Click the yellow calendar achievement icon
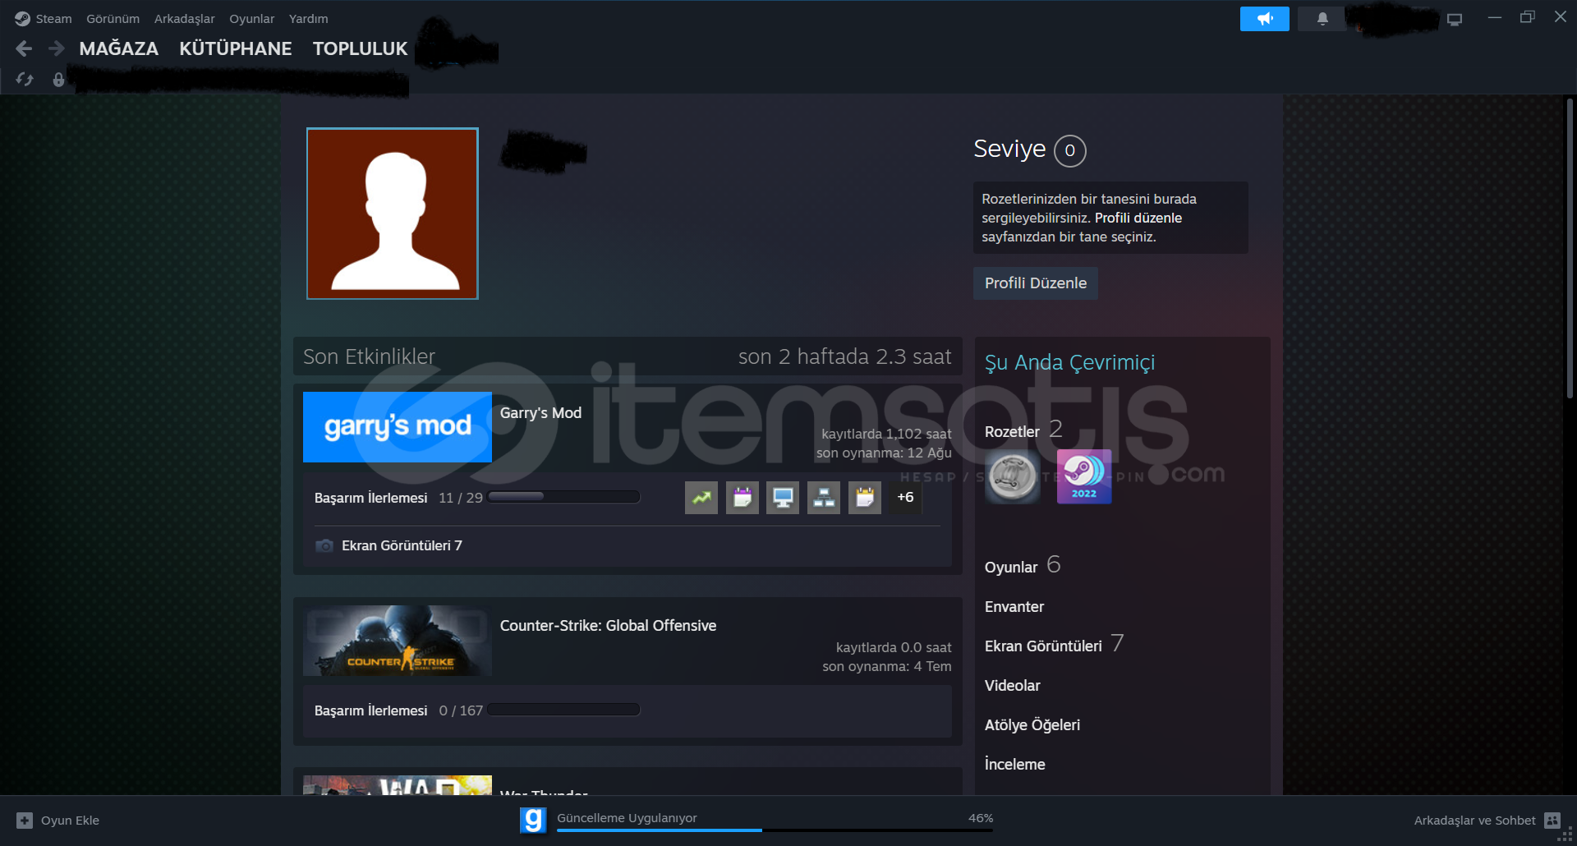1577x846 pixels. [x=865, y=498]
